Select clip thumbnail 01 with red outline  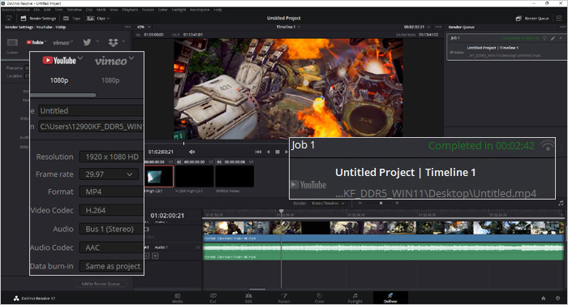[x=159, y=176]
